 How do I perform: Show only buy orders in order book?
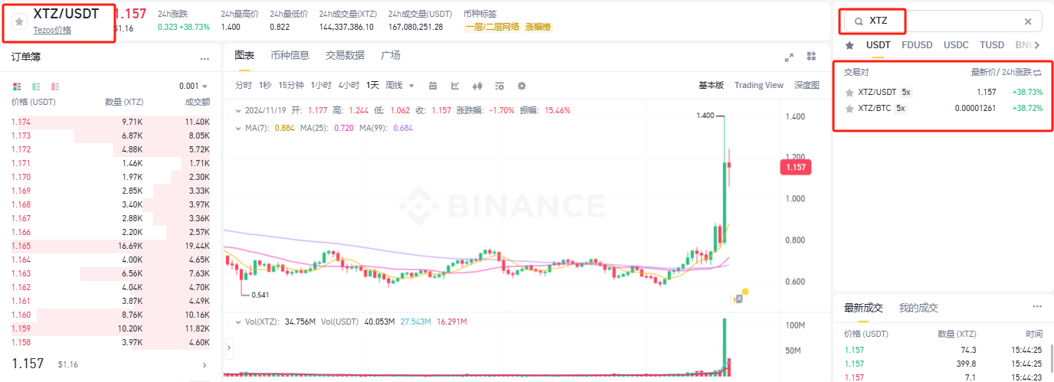click(x=36, y=86)
